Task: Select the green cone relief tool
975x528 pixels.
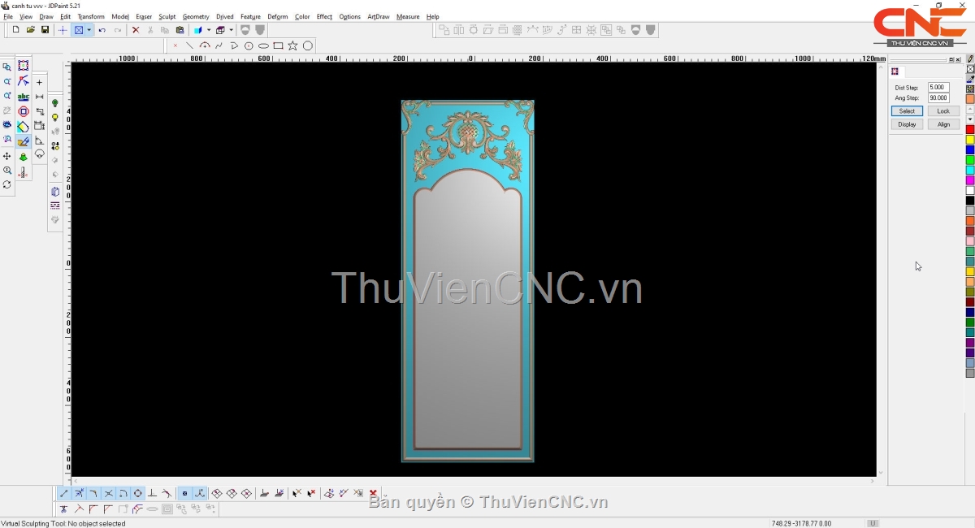Action: point(24,157)
